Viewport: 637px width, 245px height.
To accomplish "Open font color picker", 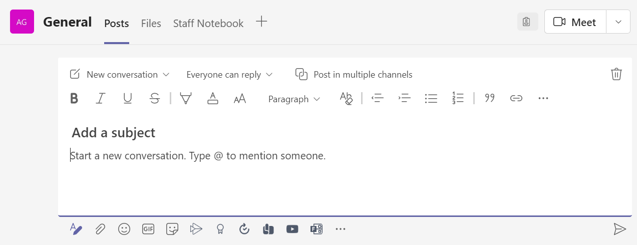I will pos(213,99).
